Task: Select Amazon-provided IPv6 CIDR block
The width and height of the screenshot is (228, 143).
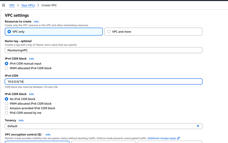Action: click(x=7, y=108)
